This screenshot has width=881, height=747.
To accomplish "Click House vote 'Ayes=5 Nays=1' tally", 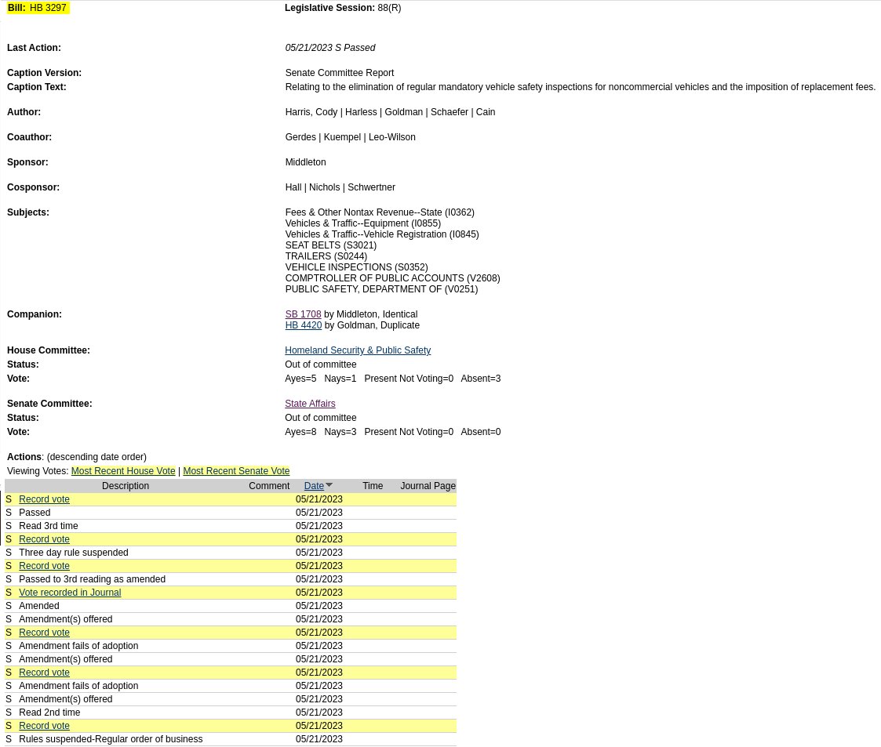I will (x=320, y=379).
